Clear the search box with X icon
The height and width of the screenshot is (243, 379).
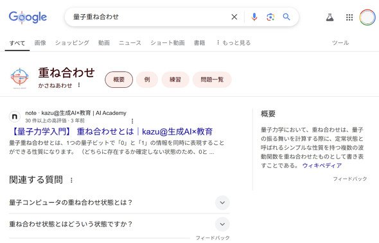tap(234, 17)
